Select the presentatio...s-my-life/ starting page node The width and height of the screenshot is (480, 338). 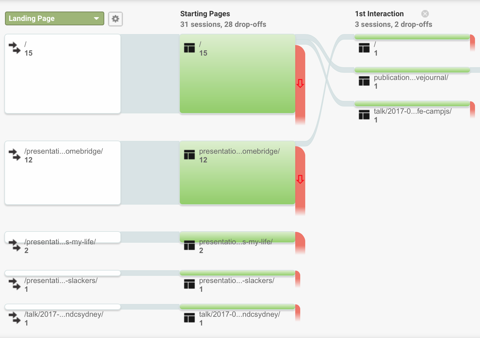238,237
